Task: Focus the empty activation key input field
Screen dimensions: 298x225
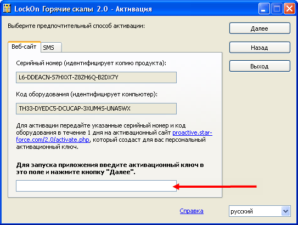Action: click(x=96, y=186)
